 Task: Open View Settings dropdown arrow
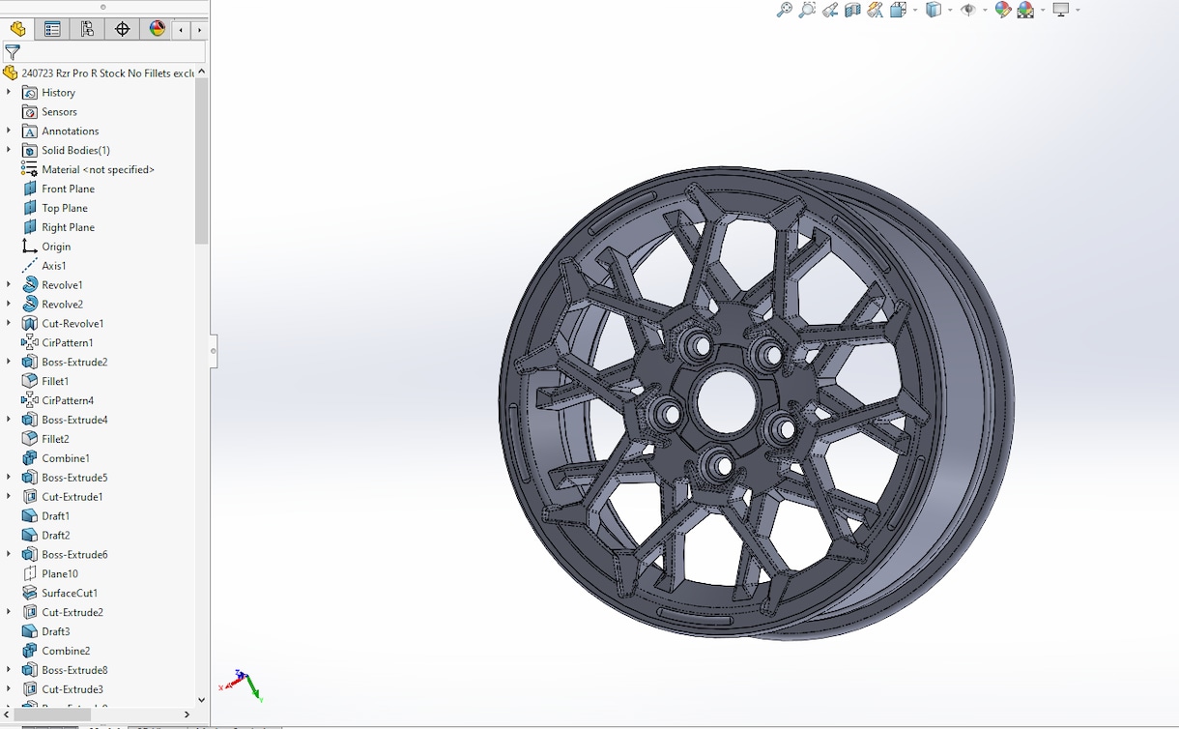(1078, 10)
